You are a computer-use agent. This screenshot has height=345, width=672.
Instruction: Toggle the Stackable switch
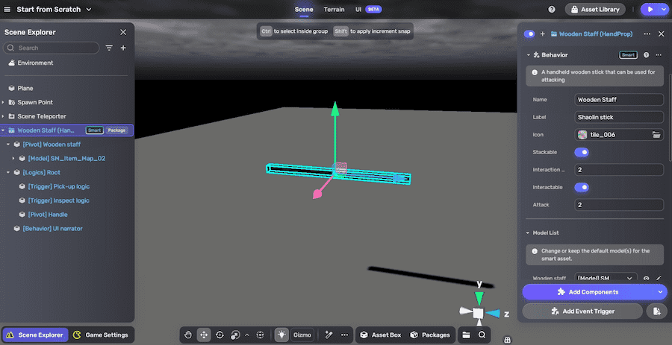pyautogui.click(x=581, y=152)
